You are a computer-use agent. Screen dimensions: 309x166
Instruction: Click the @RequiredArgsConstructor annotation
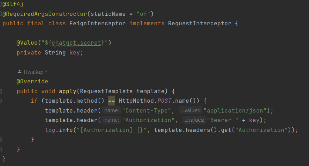point(45,14)
